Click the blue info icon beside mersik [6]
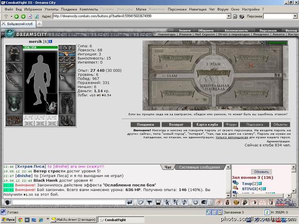This screenshot has width=299, height=224. tap(50, 41)
